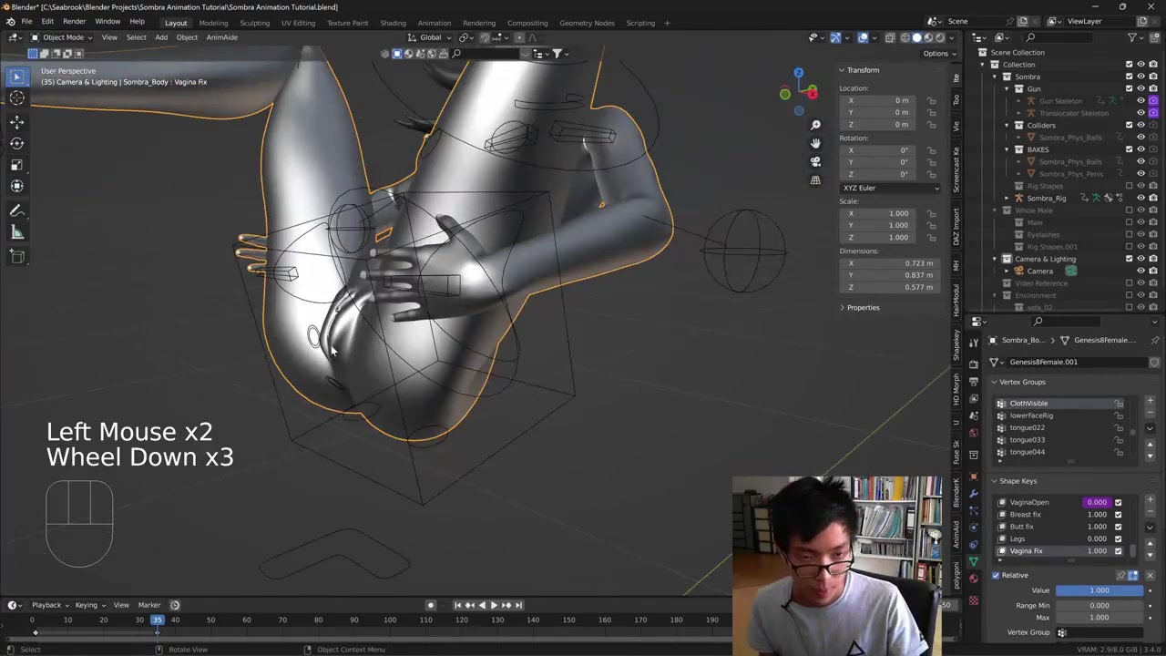
Task: Switch to the Sculpting workspace tab
Action: point(254,23)
